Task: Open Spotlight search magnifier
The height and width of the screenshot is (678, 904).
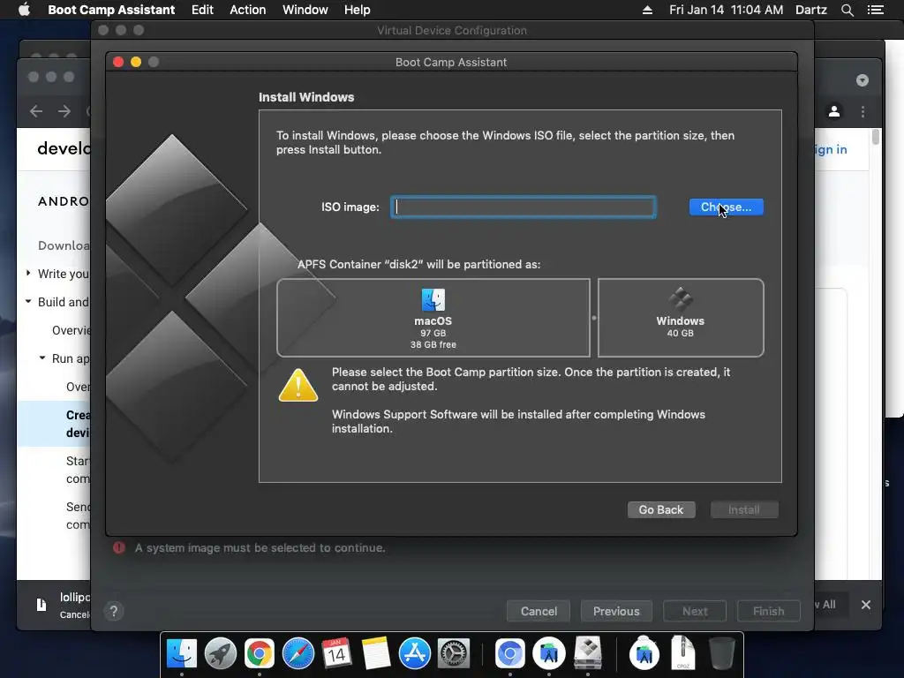Action: pos(847,10)
